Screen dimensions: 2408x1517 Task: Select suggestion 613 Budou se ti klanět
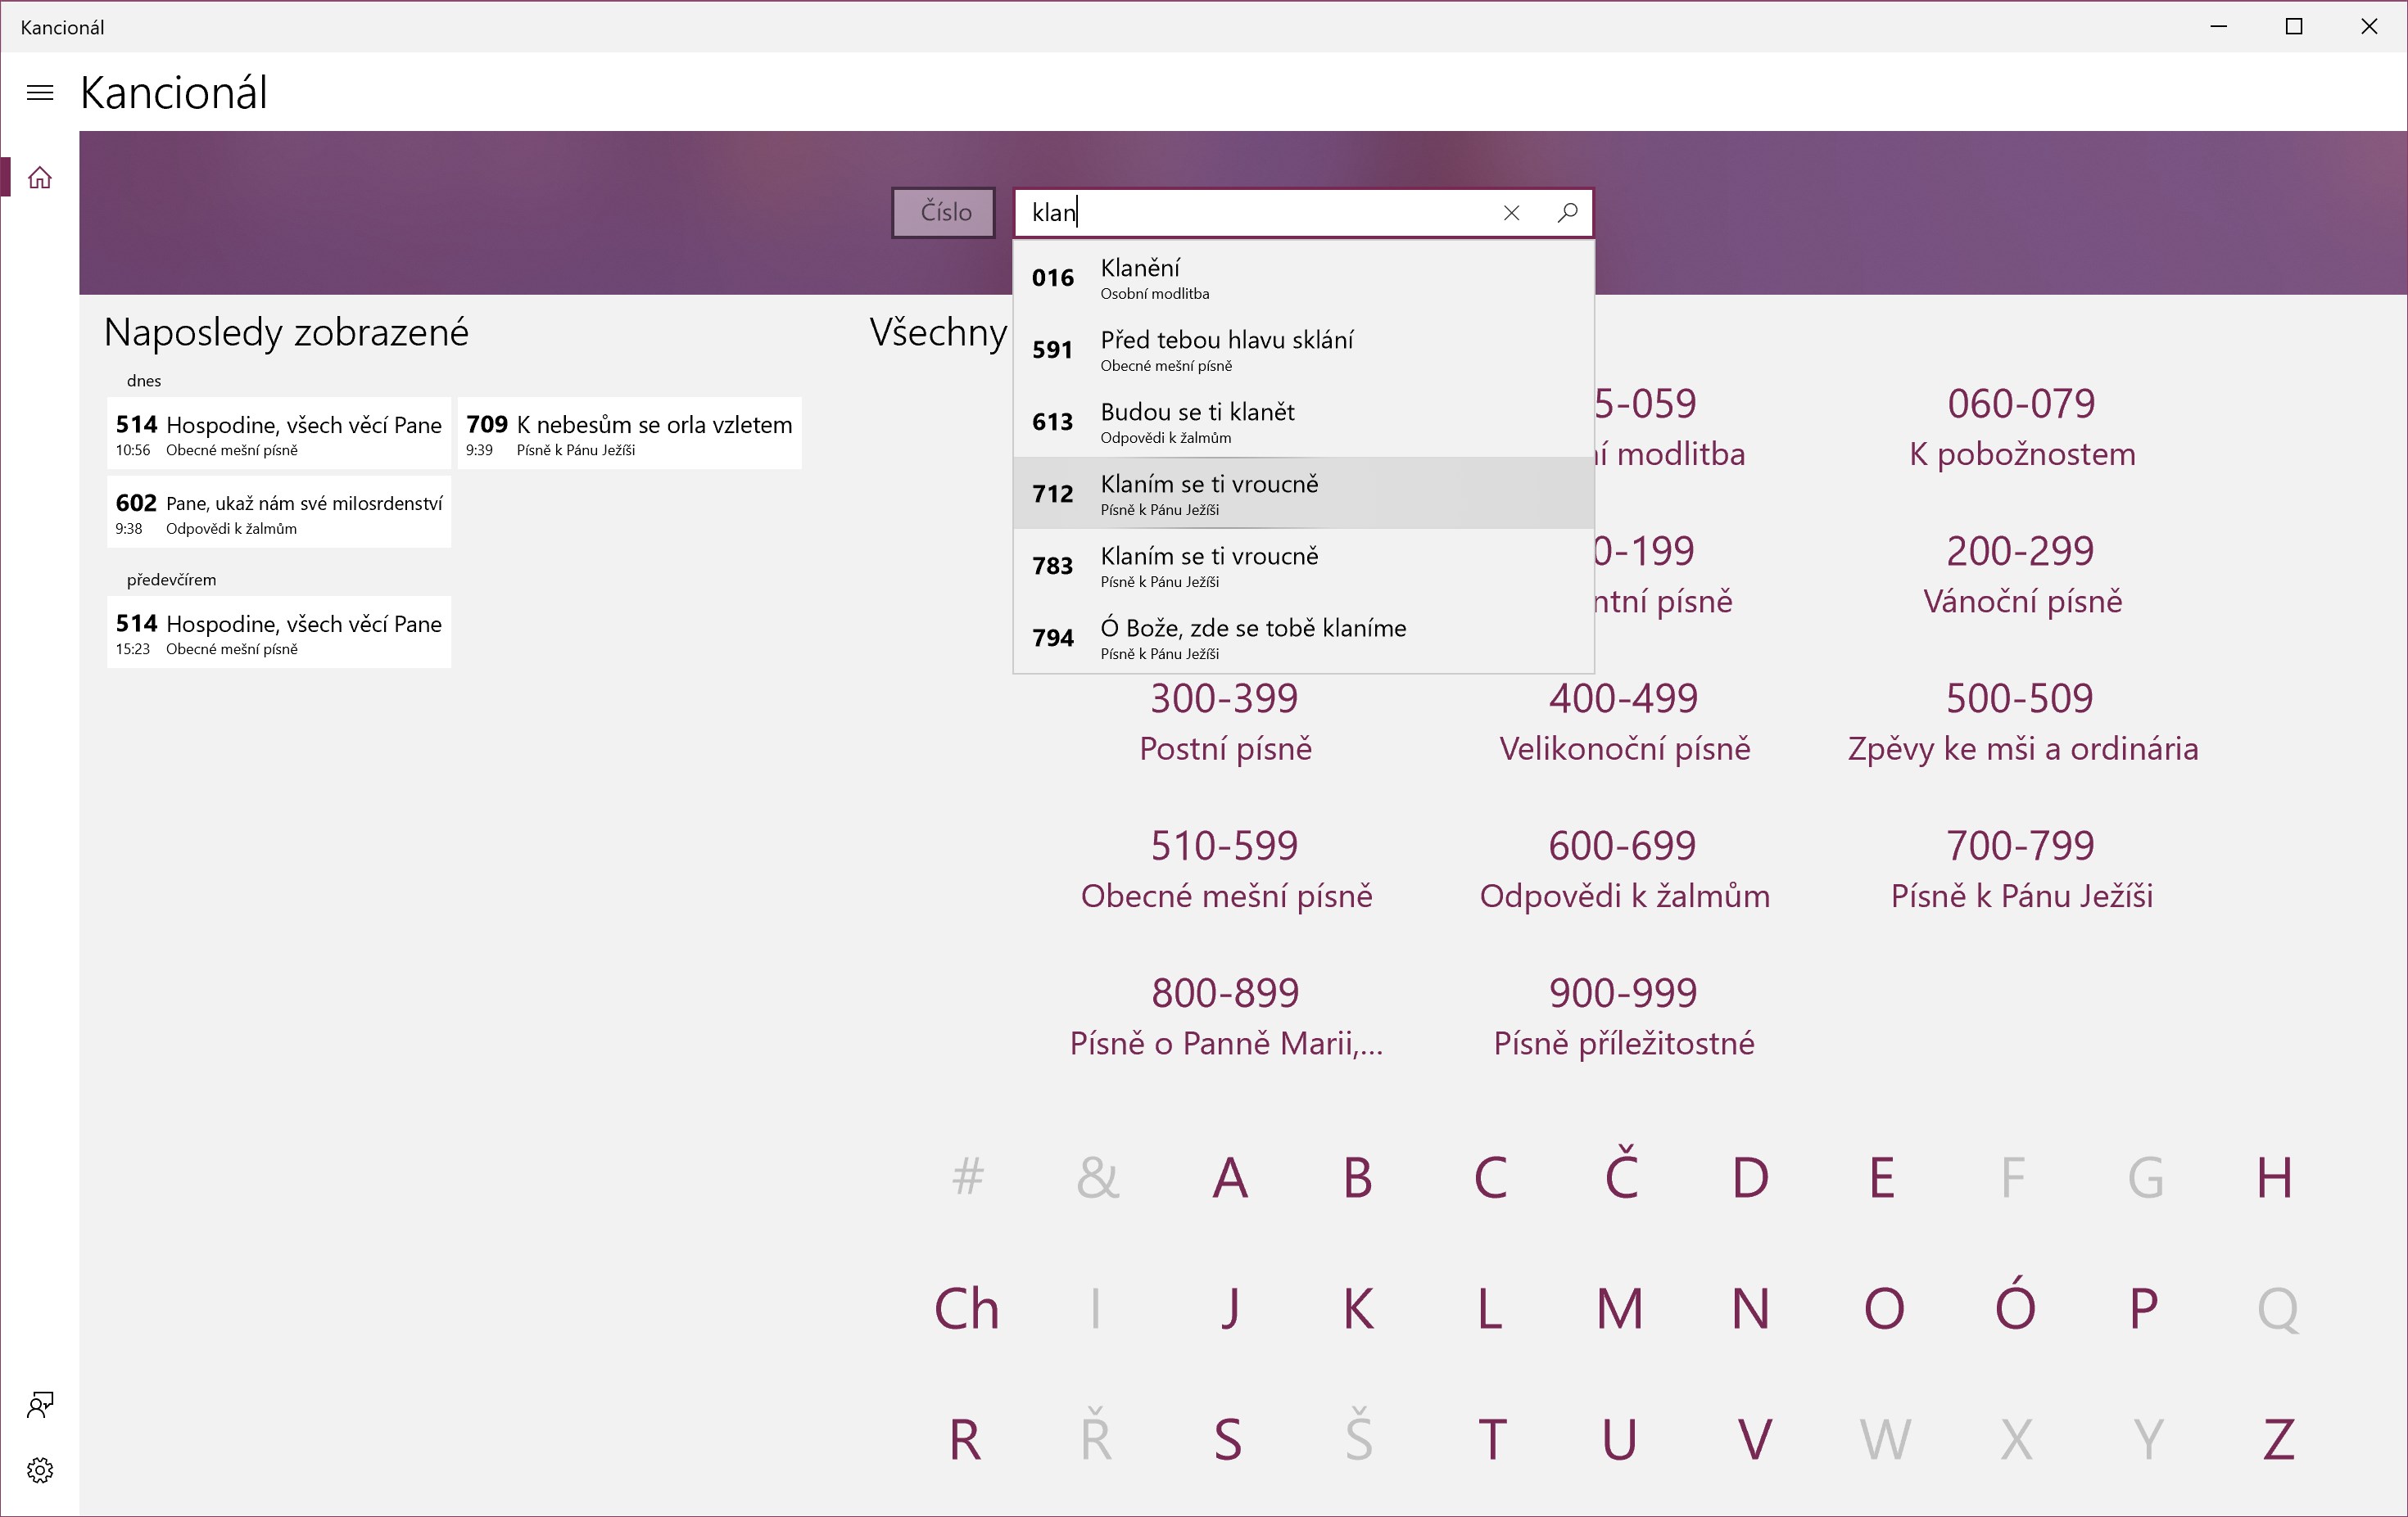[x=1302, y=422]
